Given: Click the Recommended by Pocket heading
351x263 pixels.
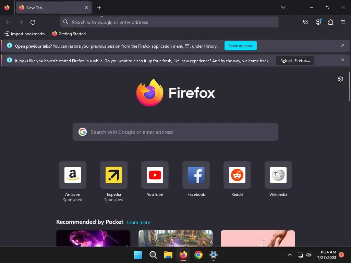Looking at the screenshot, I should coord(90,222).
